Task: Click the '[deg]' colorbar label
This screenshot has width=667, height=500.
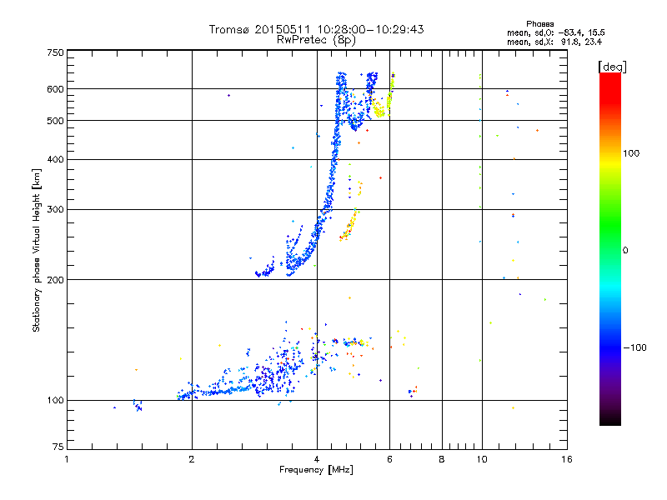Action: [x=612, y=67]
